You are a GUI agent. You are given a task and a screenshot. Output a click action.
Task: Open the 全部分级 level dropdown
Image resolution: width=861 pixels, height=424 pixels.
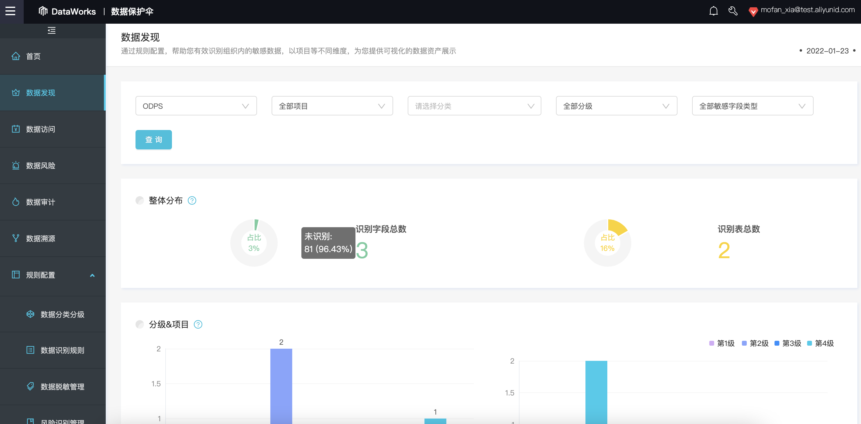click(616, 106)
